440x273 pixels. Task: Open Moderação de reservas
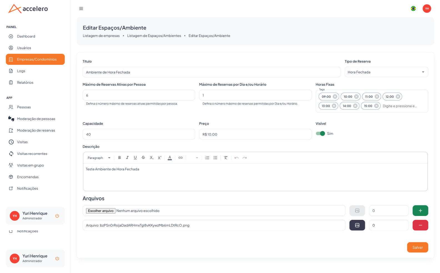coord(35,130)
